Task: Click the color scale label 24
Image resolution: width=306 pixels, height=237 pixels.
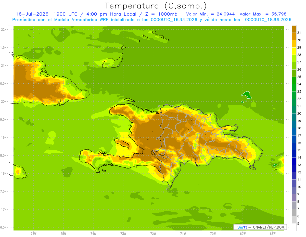Action: coord(299,84)
